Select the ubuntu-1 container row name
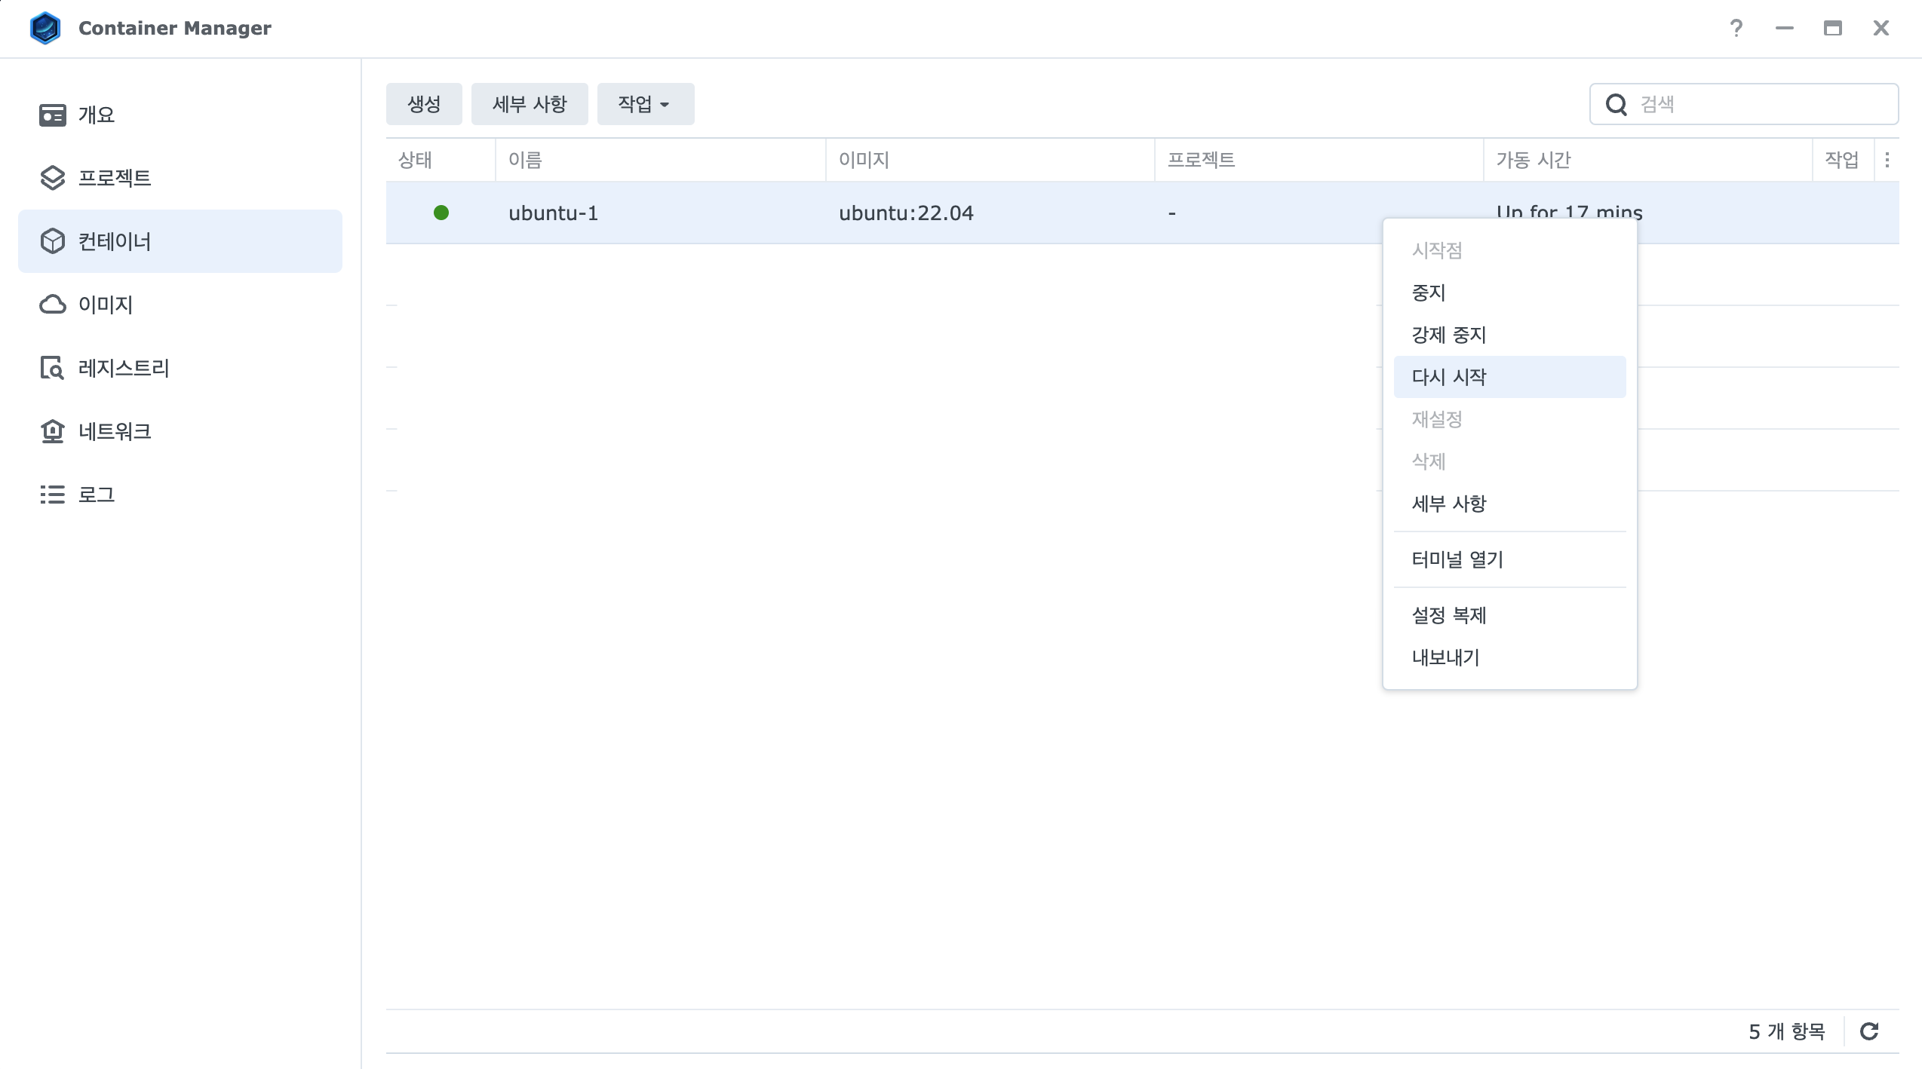 point(553,213)
